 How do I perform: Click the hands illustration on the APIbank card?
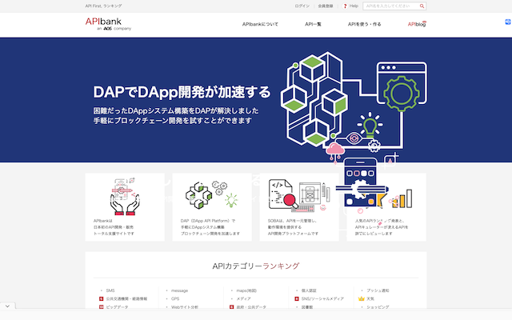pos(125,197)
